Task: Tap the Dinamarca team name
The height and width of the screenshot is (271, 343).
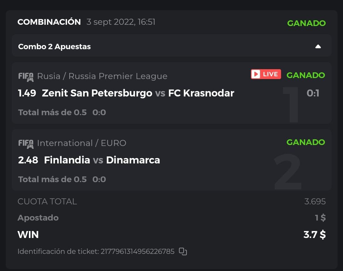Action: tap(133, 160)
